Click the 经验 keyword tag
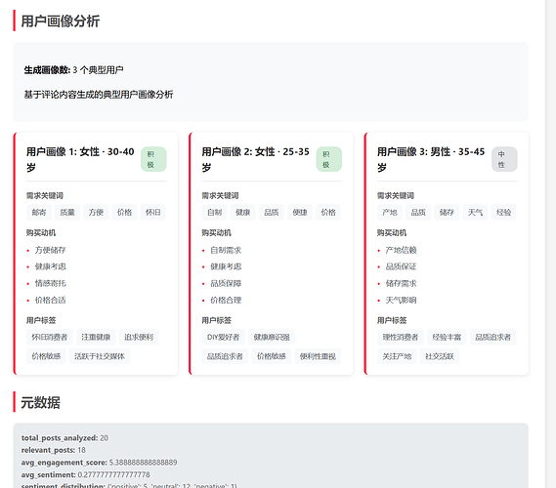 pyautogui.click(x=503, y=213)
